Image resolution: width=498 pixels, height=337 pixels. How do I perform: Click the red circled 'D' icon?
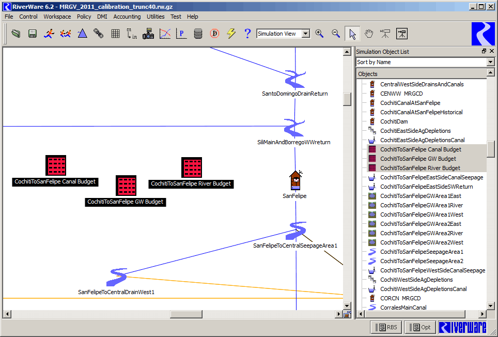(215, 34)
